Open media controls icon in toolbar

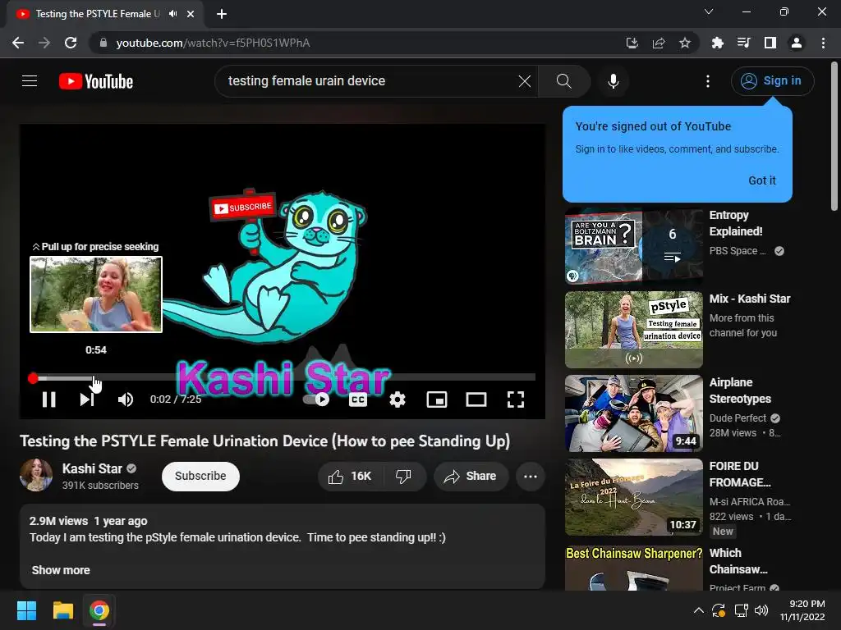click(743, 43)
